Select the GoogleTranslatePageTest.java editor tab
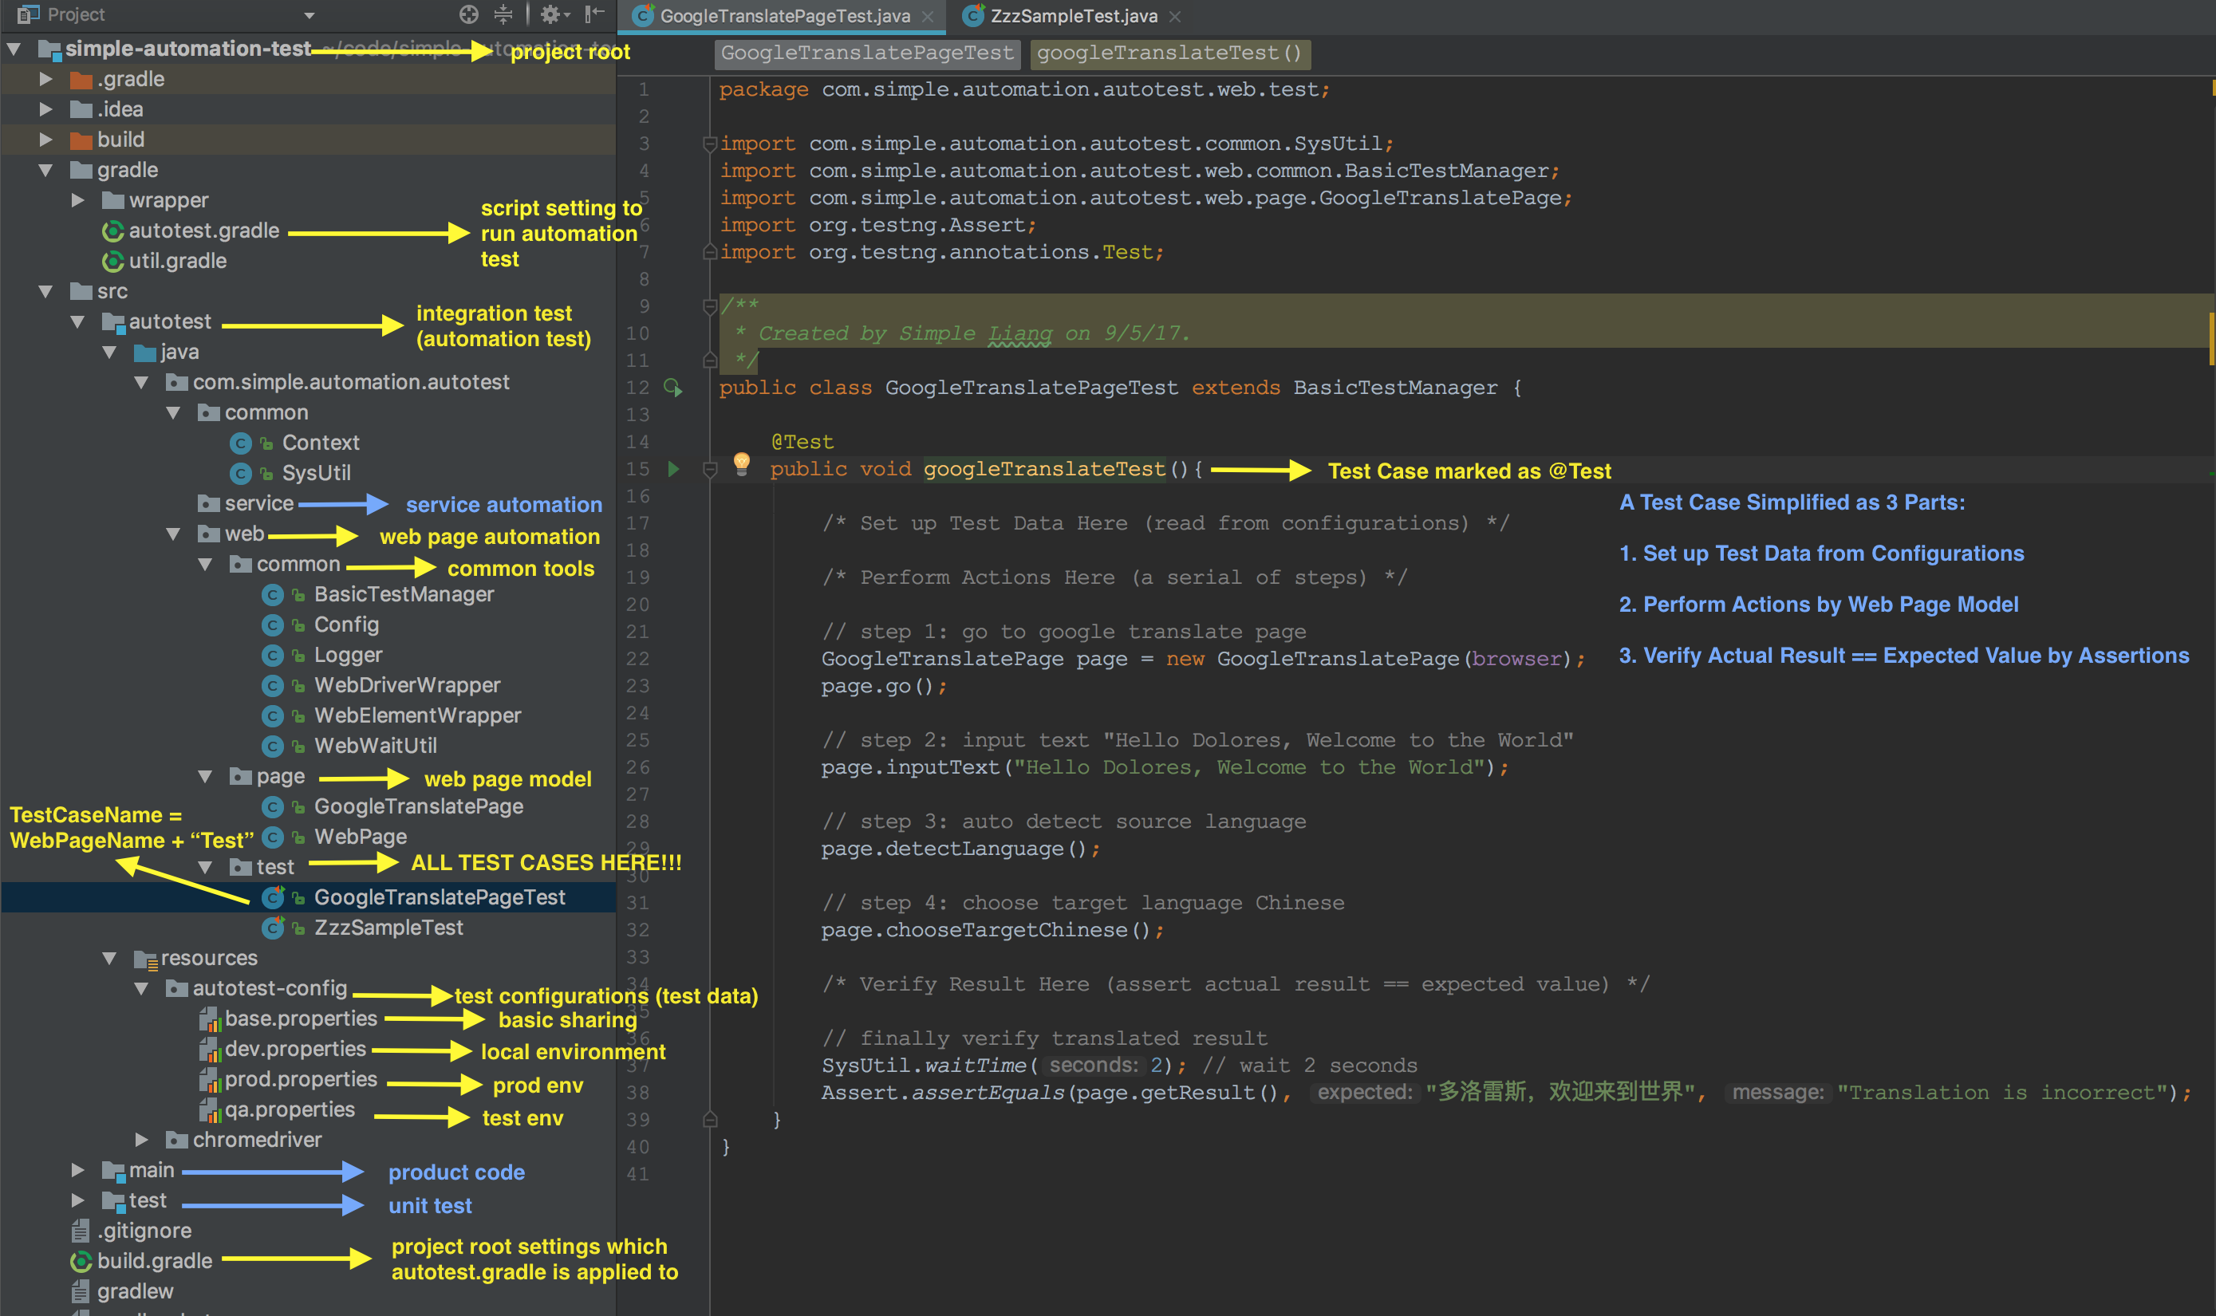Viewport: 2216px width, 1316px height. click(784, 16)
